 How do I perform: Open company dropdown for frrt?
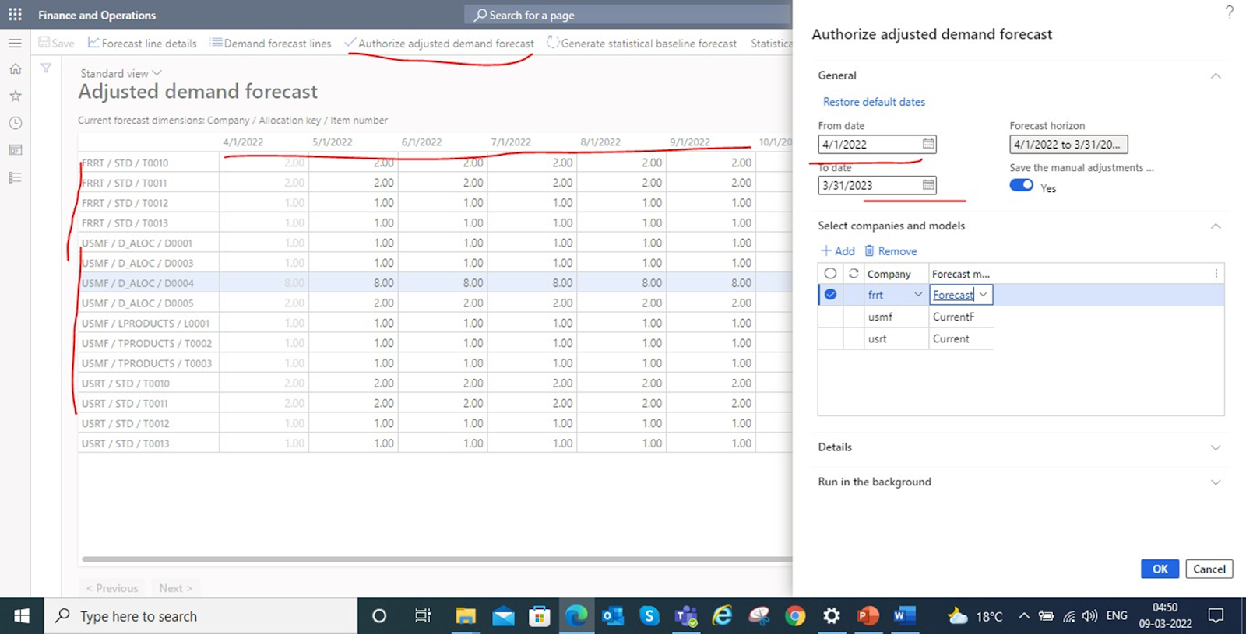pyautogui.click(x=918, y=294)
